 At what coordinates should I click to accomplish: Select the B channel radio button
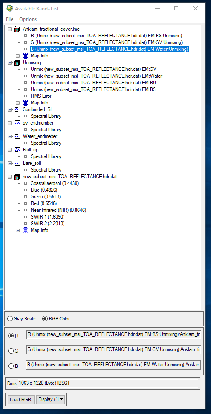coord(11,366)
